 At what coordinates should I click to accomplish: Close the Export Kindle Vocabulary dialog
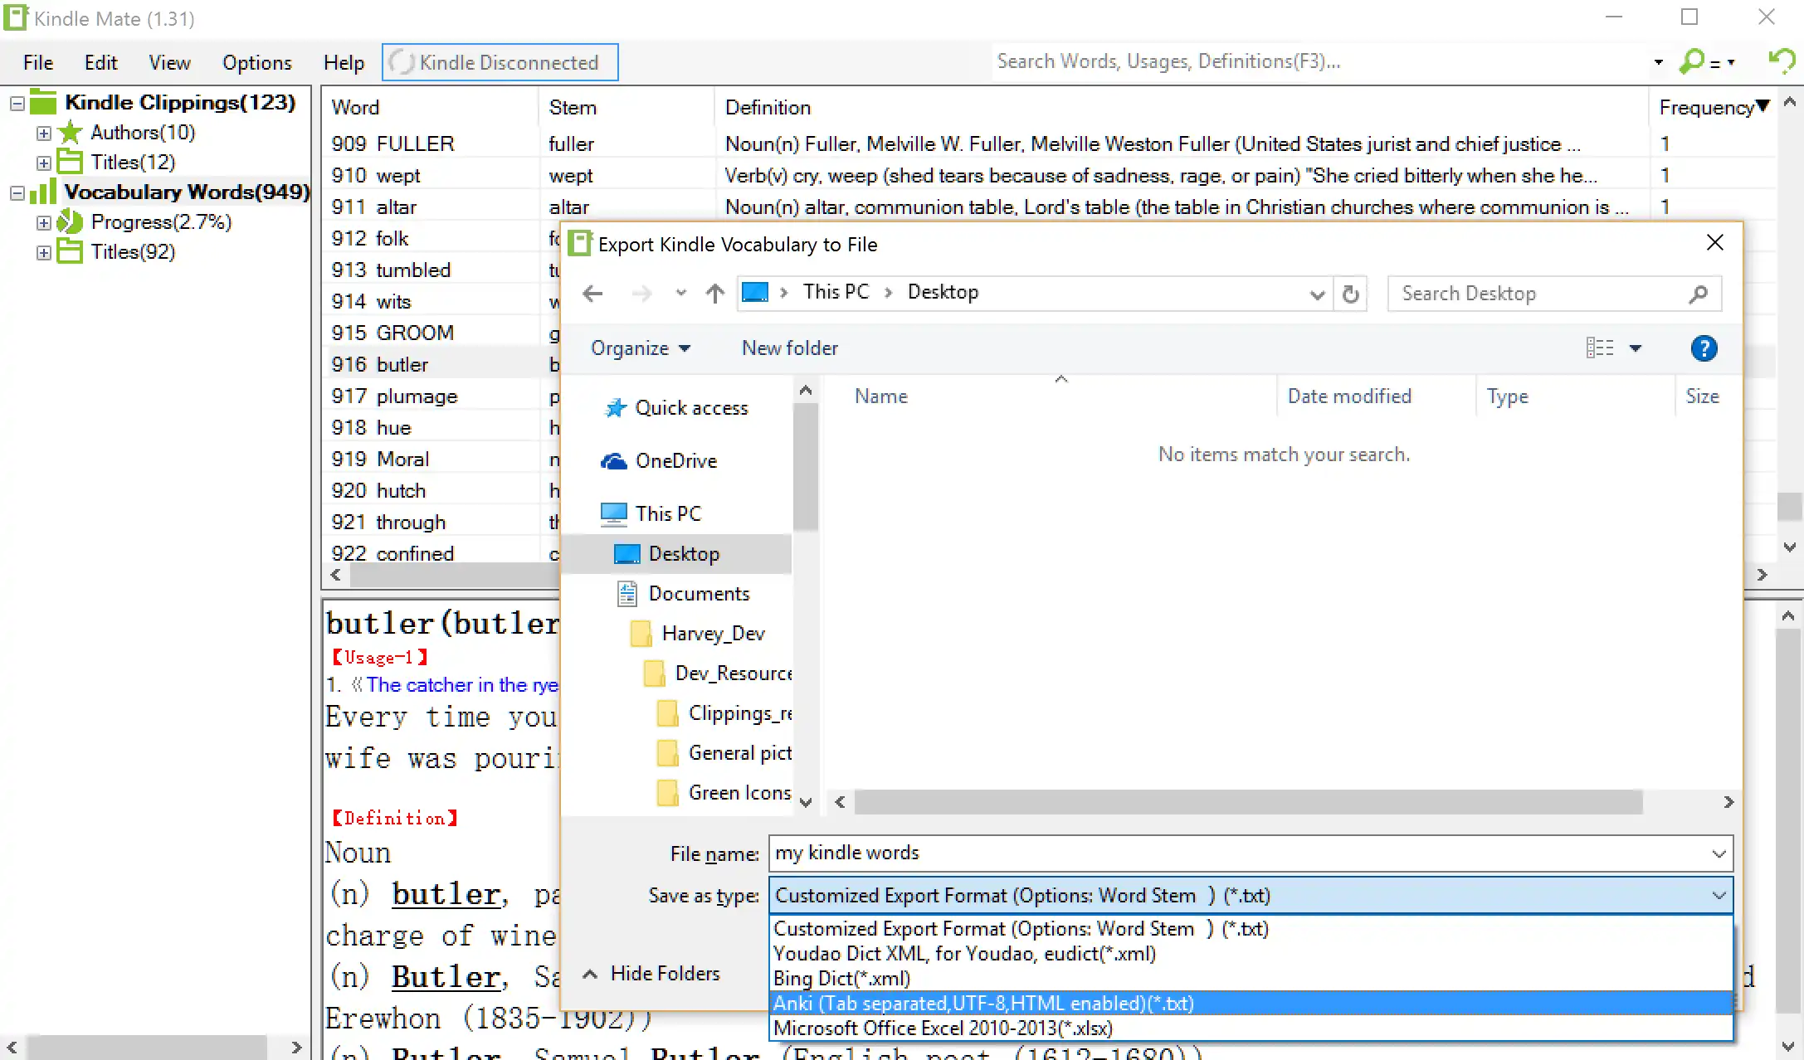1714,242
